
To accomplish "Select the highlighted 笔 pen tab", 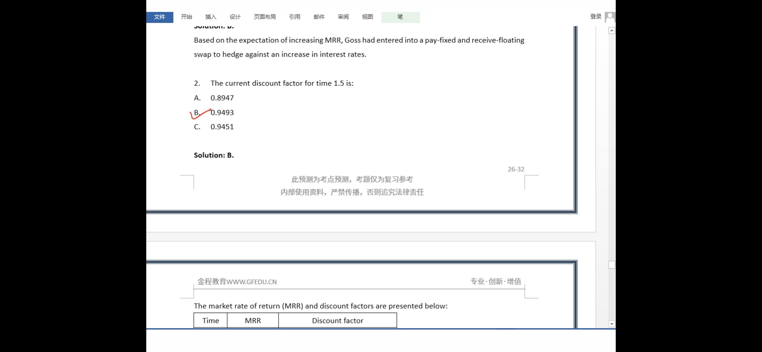I will pyautogui.click(x=400, y=17).
